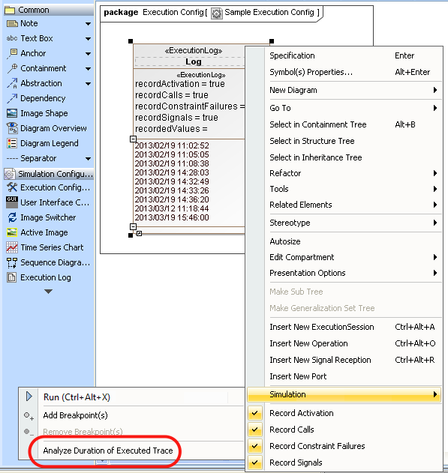Open the Separator dropdown arrow
Screen dimensions: 448x473
[88, 159]
